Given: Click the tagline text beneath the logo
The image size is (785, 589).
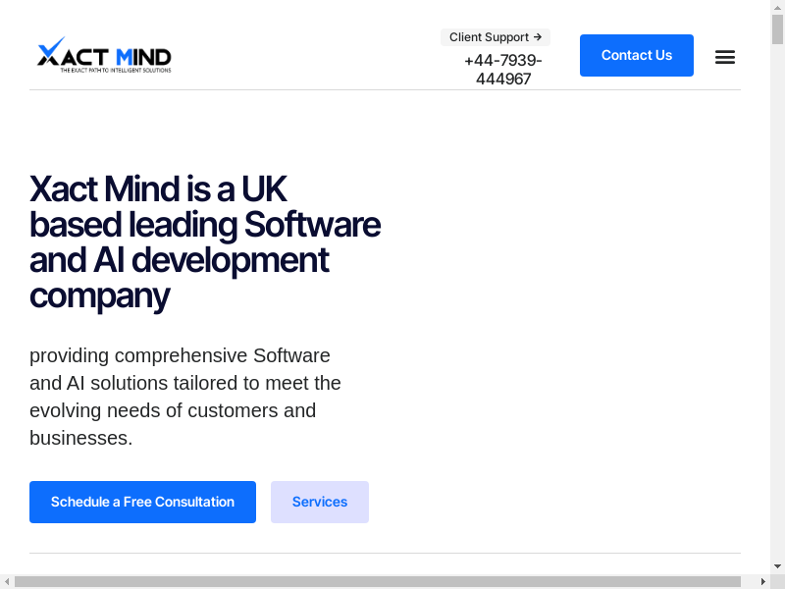Looking at the screenshot, I should coord(116,71).
